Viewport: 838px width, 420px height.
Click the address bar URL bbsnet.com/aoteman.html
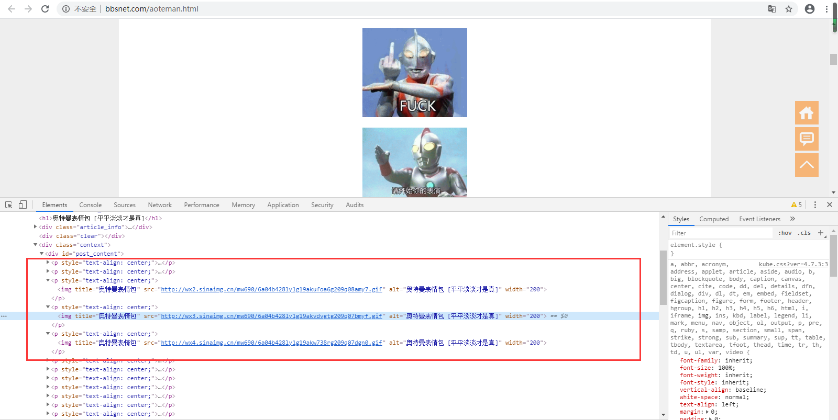pos(152,9)
